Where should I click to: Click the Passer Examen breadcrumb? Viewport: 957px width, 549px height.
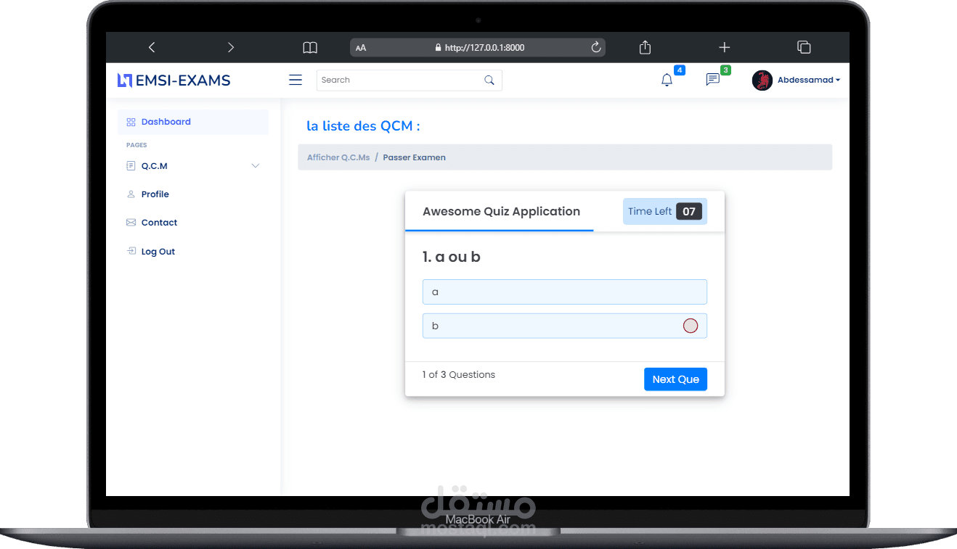[x=415, y=157]
